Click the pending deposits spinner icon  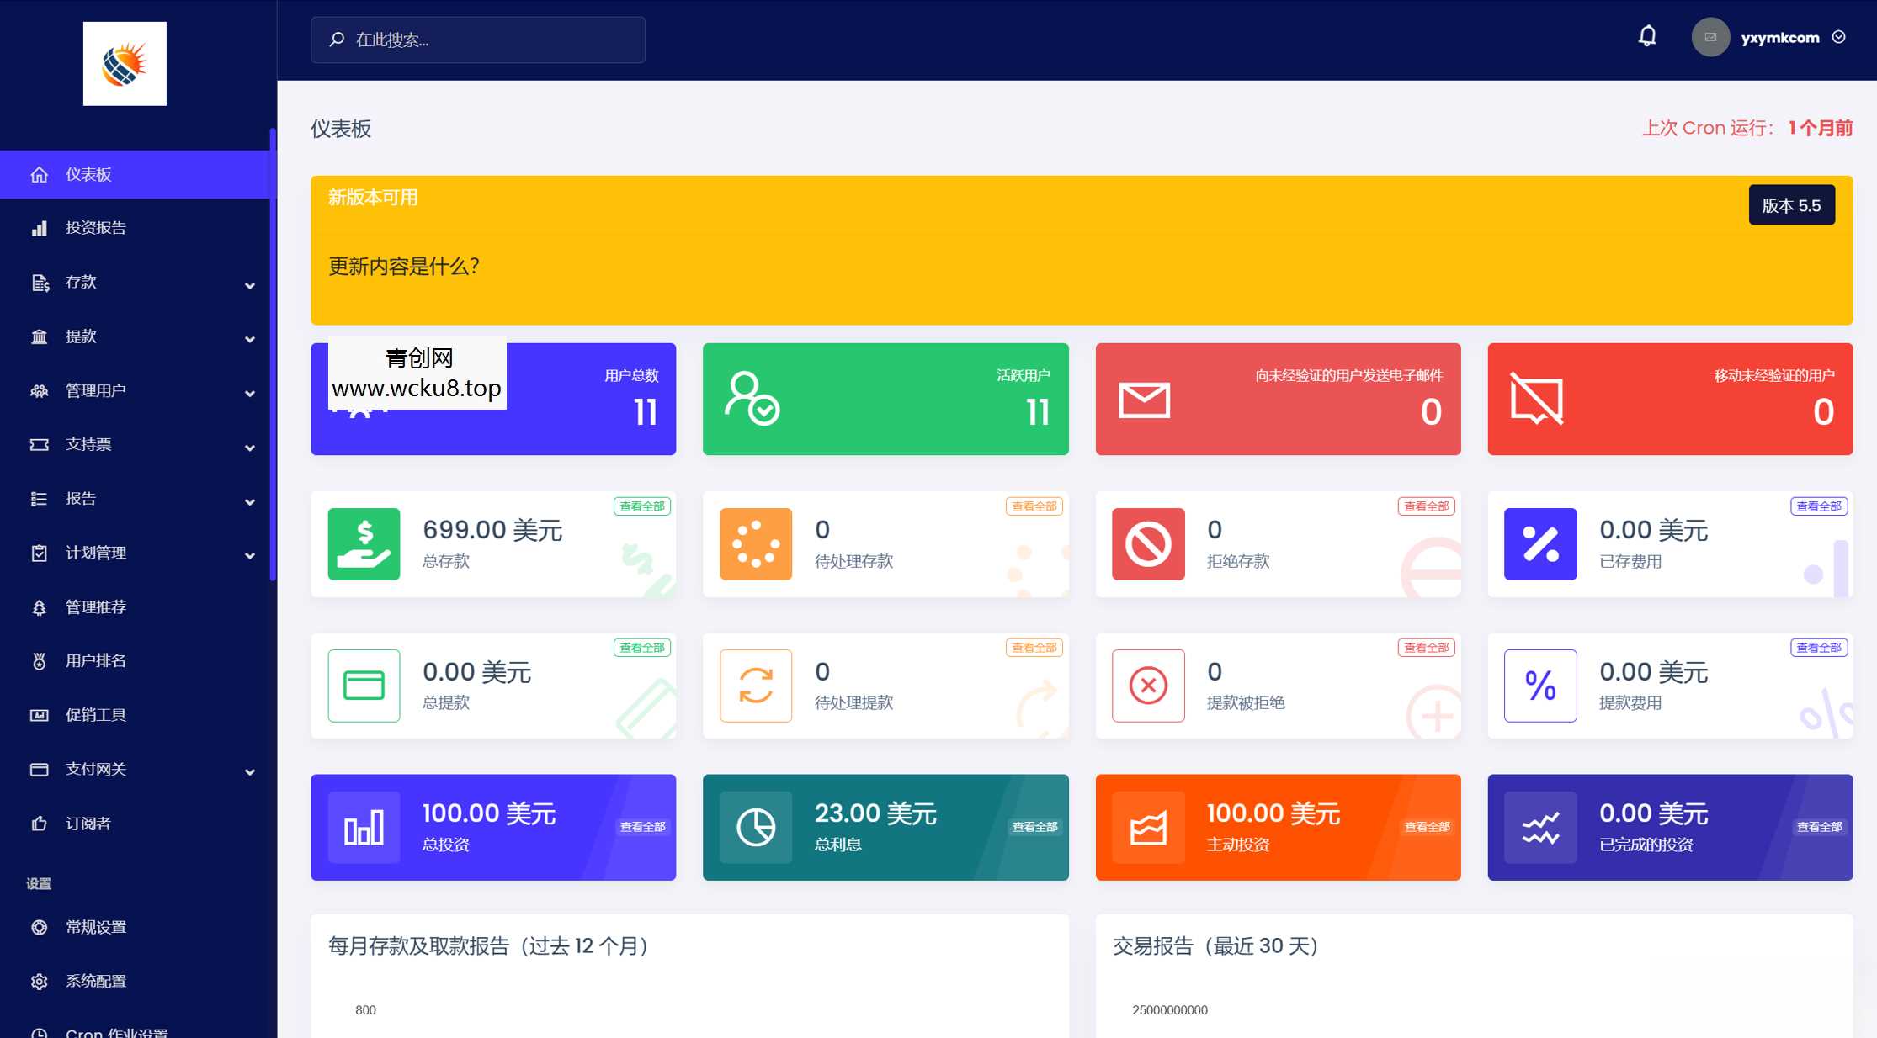pyautogui.click(x=755, y=544)
